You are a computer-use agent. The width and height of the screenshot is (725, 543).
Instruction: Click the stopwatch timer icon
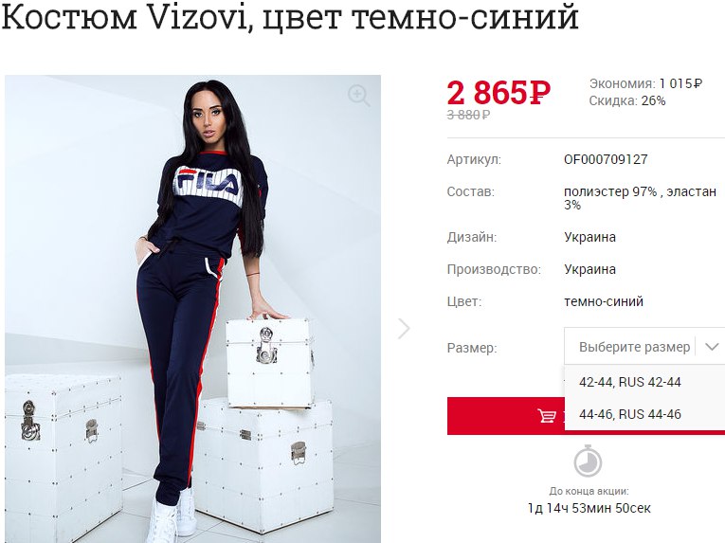coord(588,461)
